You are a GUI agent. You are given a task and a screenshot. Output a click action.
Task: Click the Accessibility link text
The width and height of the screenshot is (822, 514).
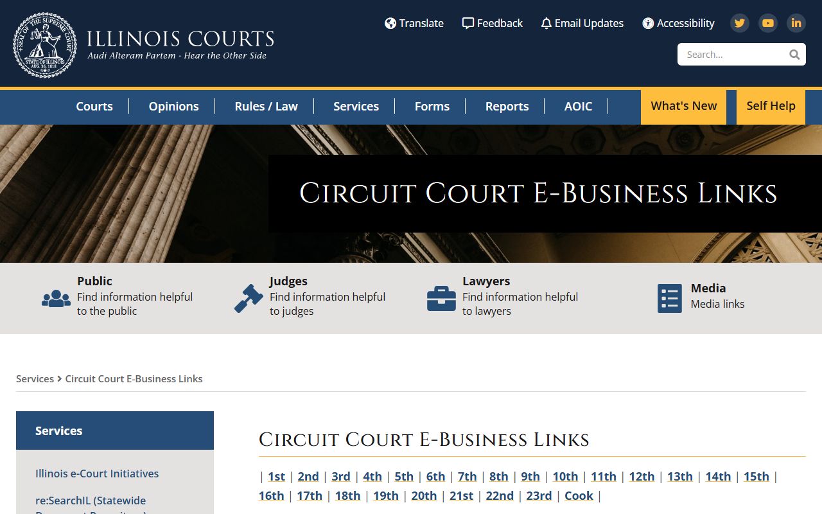pos(685,23)
